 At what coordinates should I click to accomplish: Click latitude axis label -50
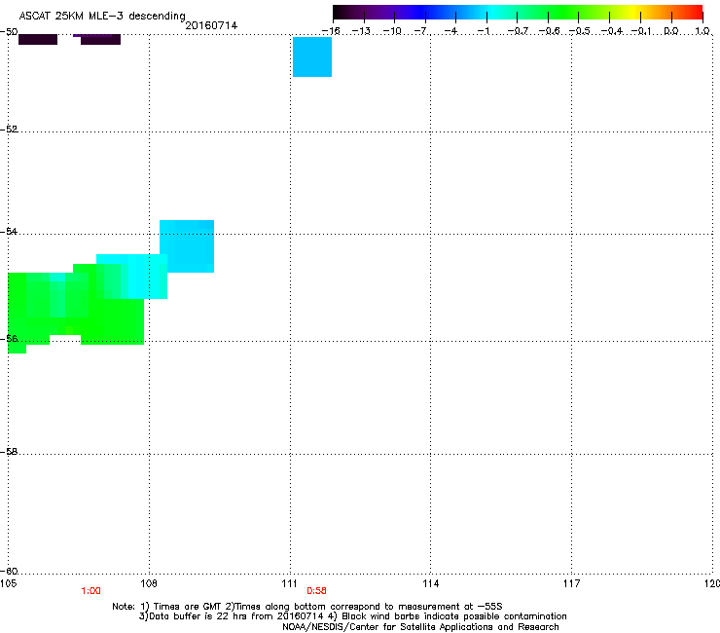tap(9, 32)
